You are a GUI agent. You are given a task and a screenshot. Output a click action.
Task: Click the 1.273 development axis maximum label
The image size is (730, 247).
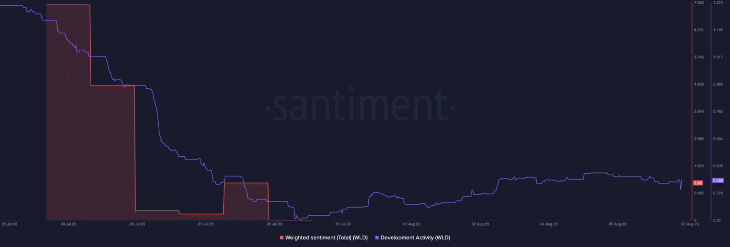[x=718, y=3]
